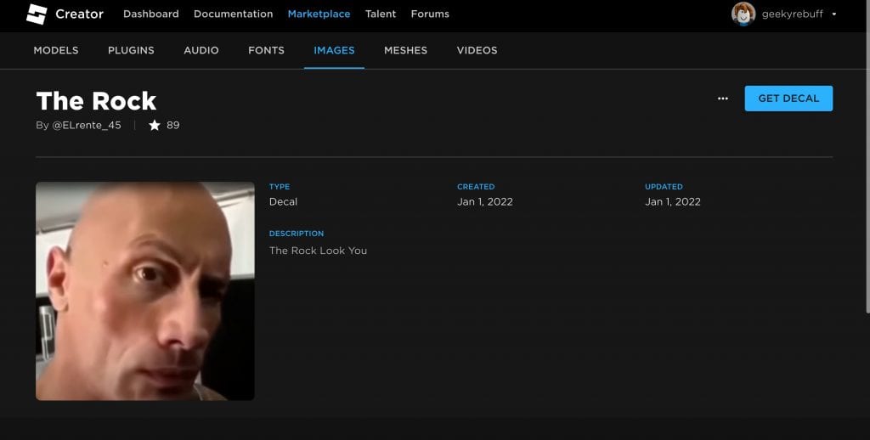Open creator profile @ELrente_45

click(x=87, y=126)
